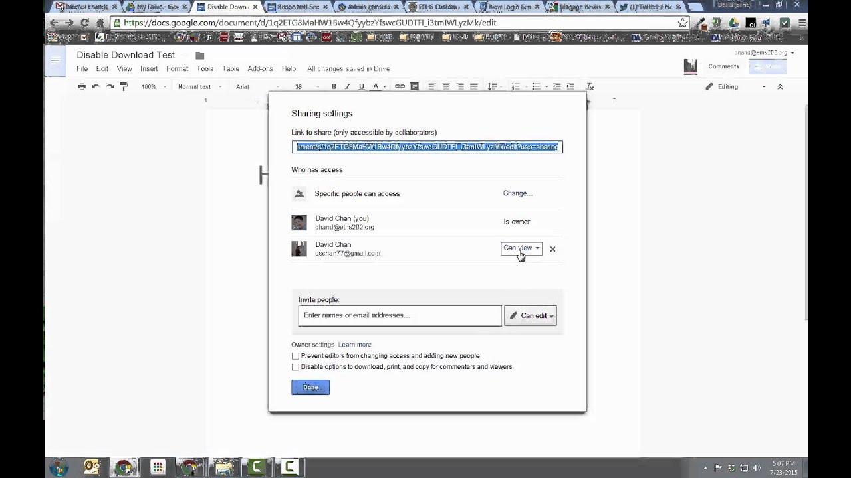The height and width of the screenshot is (478, 851).
Task: Increase indent in toolbar
Action: click(x=570, y=86)
